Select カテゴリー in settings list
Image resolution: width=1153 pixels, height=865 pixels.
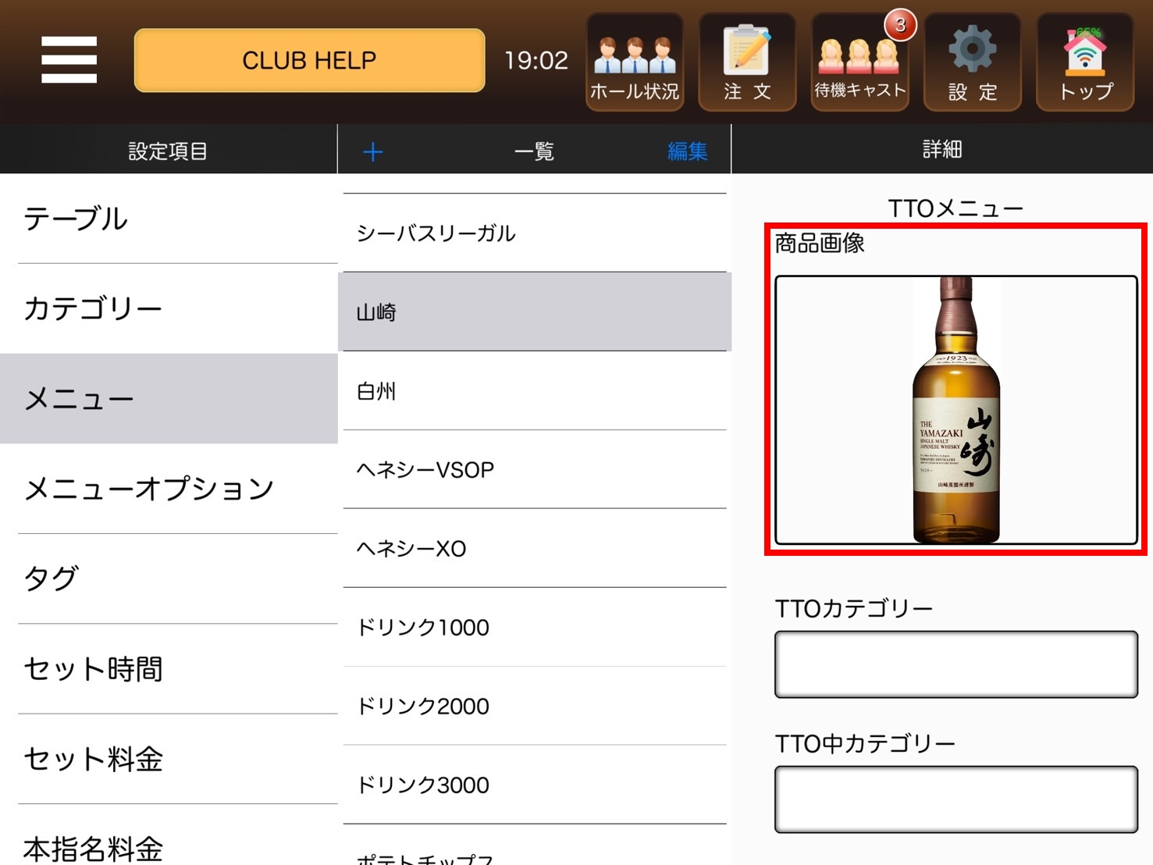tap(169, 309)
